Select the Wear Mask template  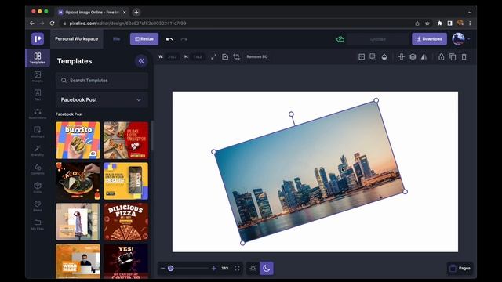point(78,261)
